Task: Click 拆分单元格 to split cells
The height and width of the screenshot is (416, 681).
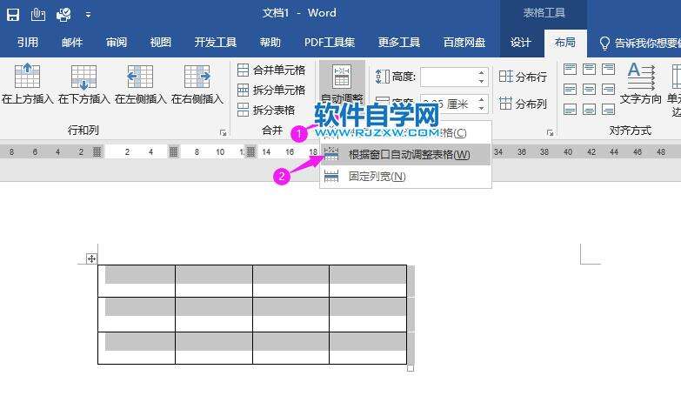Action: (x=271, y=90)
